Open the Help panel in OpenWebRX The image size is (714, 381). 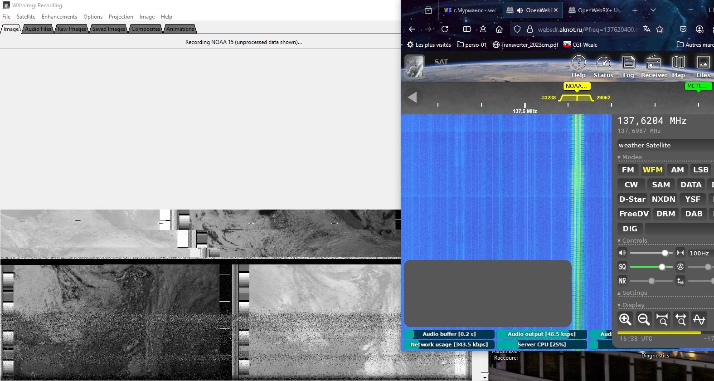pos(578,66)
